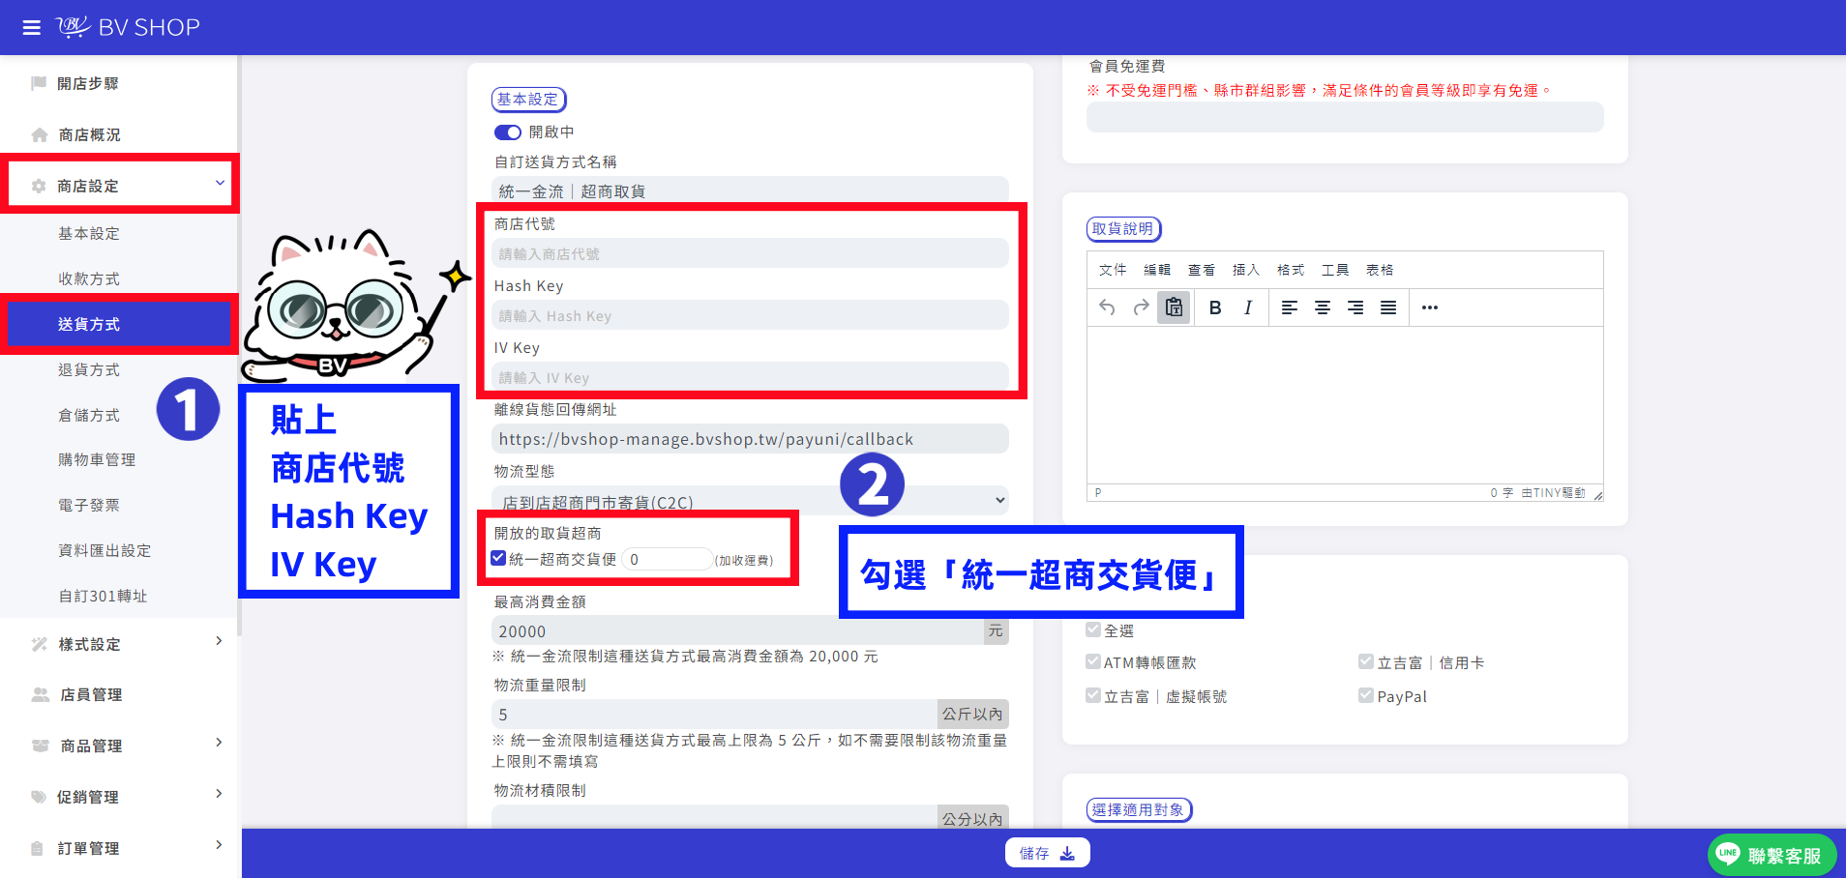
Task: Click the 促銷管理 tag icon
Action: coord(39,797)
